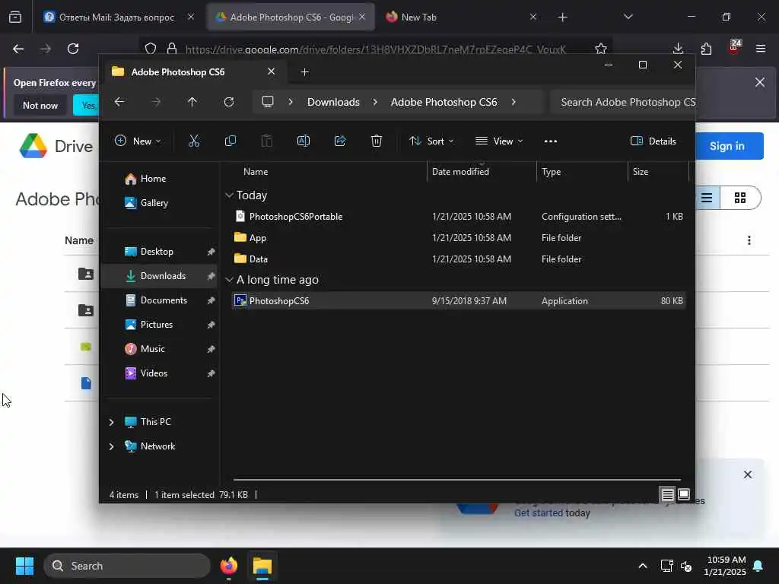Switch to details view icon in status bar
The image size is (779, 584).
pyautogui.click(x=667, y=494)
